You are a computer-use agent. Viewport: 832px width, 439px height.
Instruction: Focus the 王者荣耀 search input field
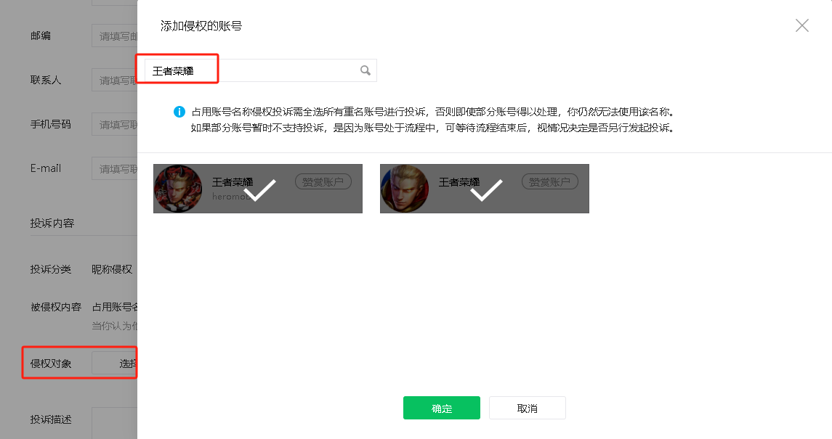(x=261, y=70)
